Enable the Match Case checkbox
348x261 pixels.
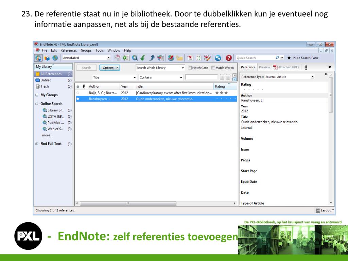pos(190,68)
